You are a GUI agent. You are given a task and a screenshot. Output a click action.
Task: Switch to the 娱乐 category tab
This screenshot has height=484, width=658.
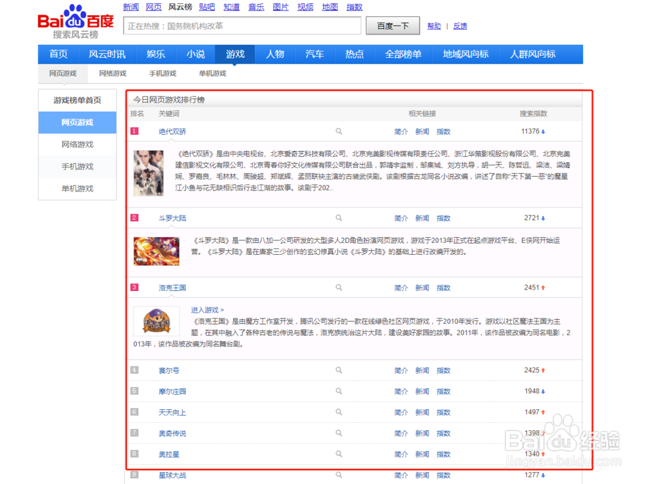[x=155, y=55]
